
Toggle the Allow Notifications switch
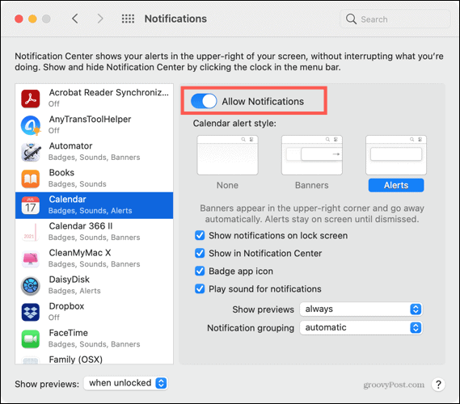tap(204, 101)
